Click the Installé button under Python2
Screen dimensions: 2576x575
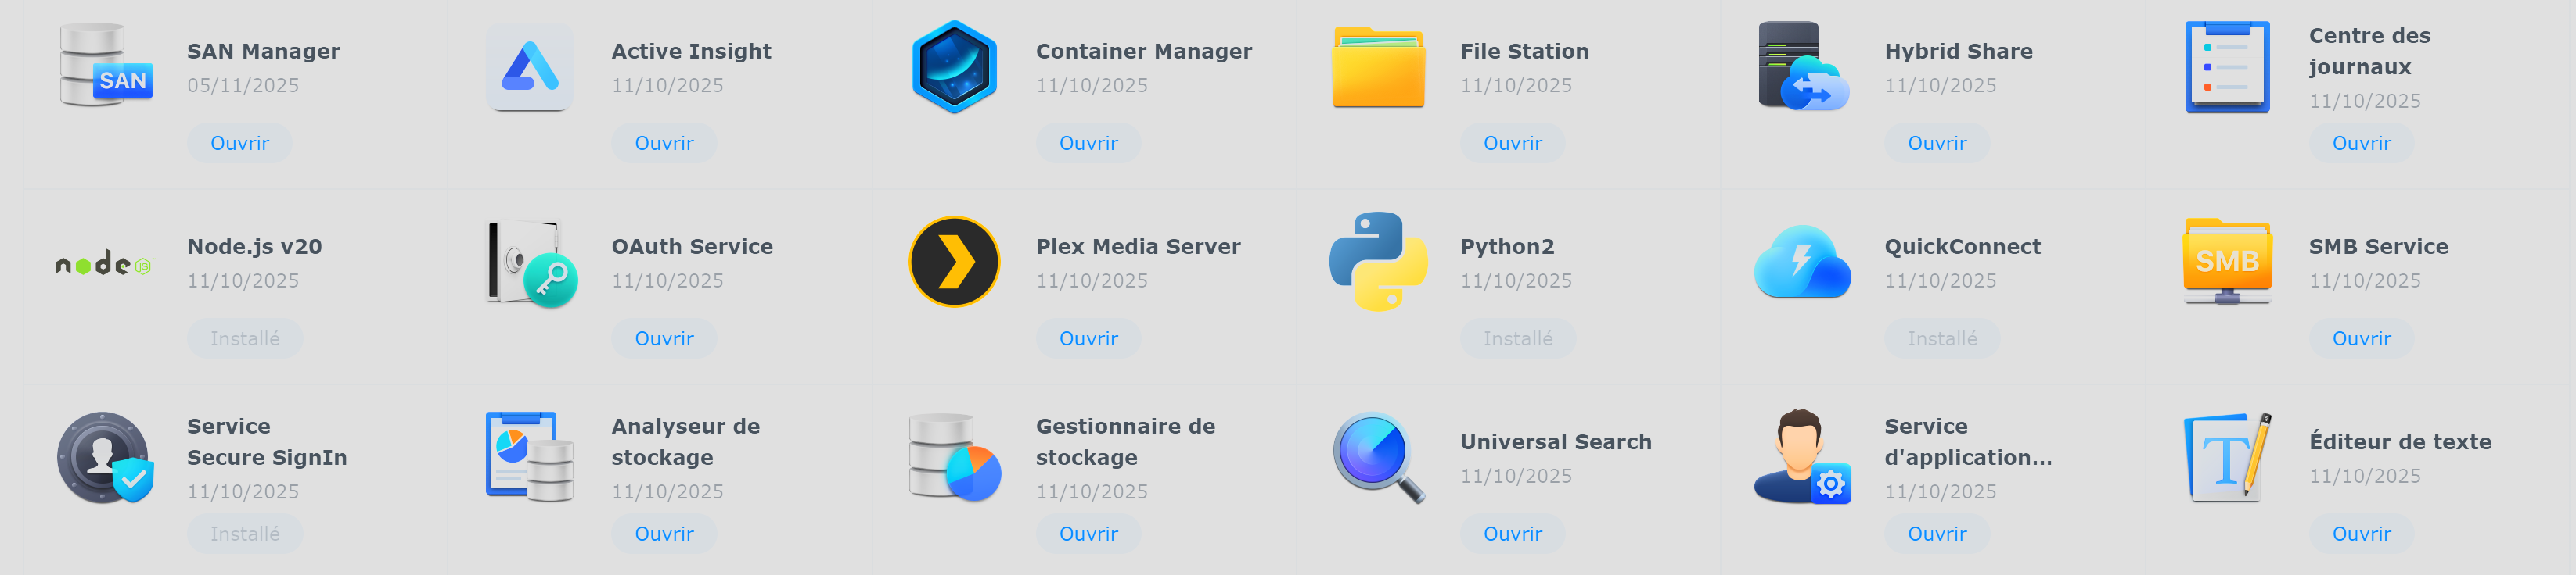click(1517, 338)
